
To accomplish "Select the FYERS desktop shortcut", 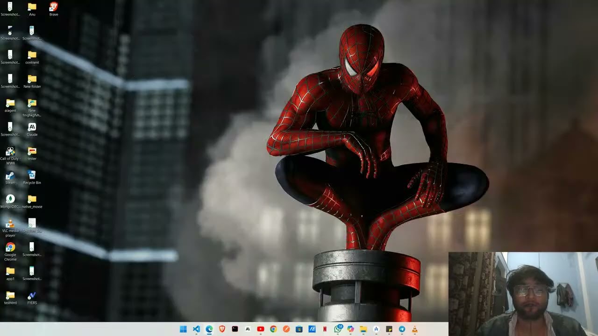I will (32, 297).
